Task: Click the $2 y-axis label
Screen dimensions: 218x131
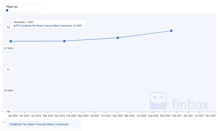Action: coord(9,27)
